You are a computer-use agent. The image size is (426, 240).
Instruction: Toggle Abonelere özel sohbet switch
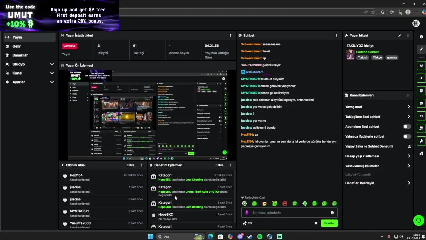(407, 127)
